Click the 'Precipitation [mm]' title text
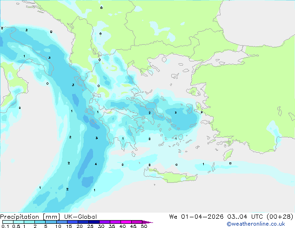Screen dimensions: 295x228 coord(30,217)
